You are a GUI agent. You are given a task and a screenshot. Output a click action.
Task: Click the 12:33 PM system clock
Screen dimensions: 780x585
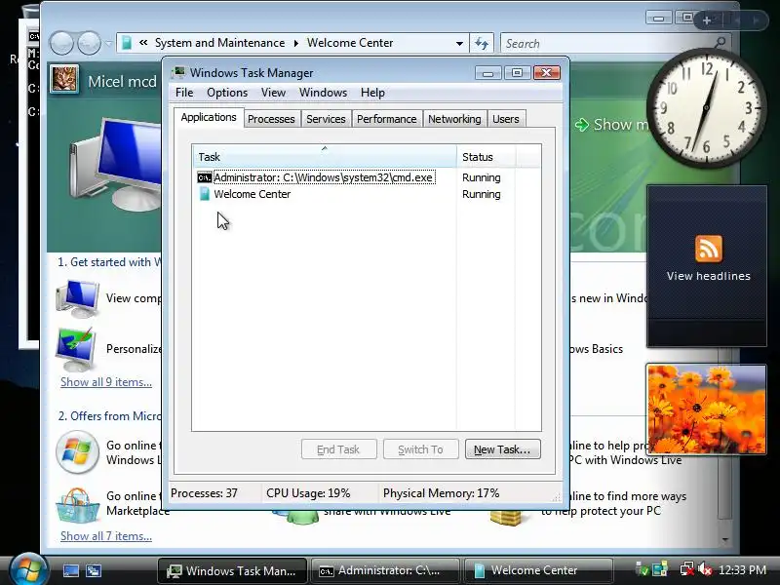point(742,570)
